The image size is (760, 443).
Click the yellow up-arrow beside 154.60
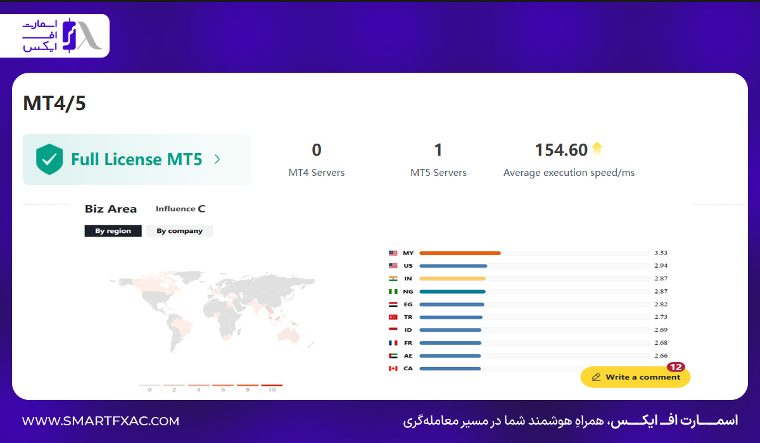597,149
